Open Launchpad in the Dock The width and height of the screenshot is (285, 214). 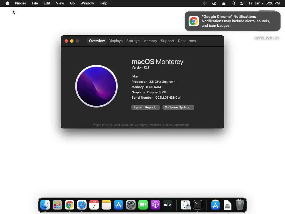(57, 205)
